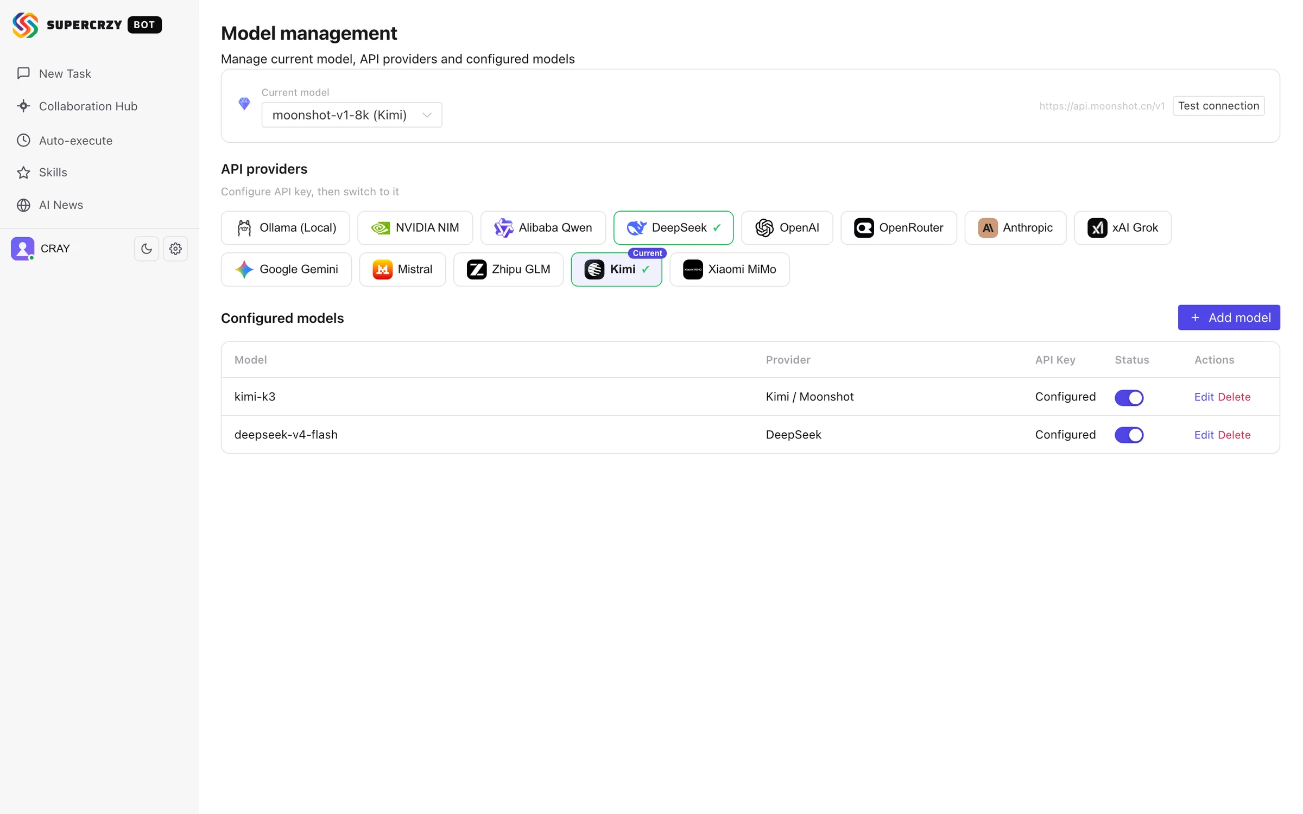Click the Add model button
1303x814 pixels.
point(1229,317)
